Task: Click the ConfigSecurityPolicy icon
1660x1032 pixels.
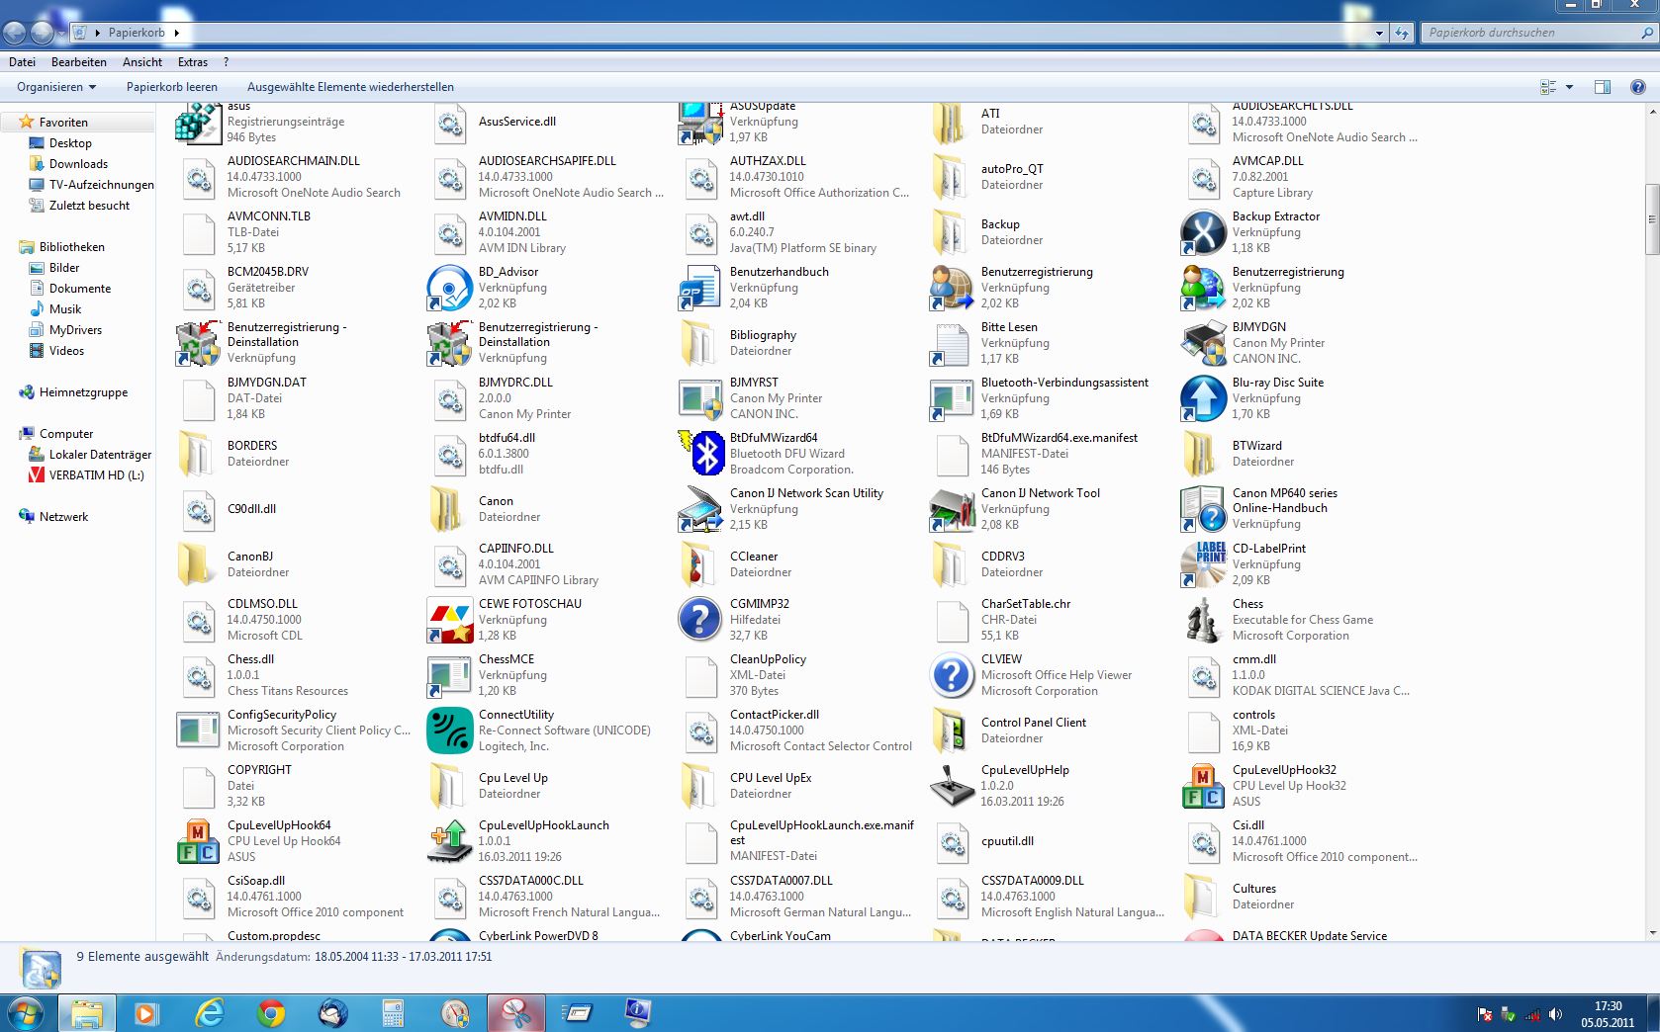Action: click(198, 731)
